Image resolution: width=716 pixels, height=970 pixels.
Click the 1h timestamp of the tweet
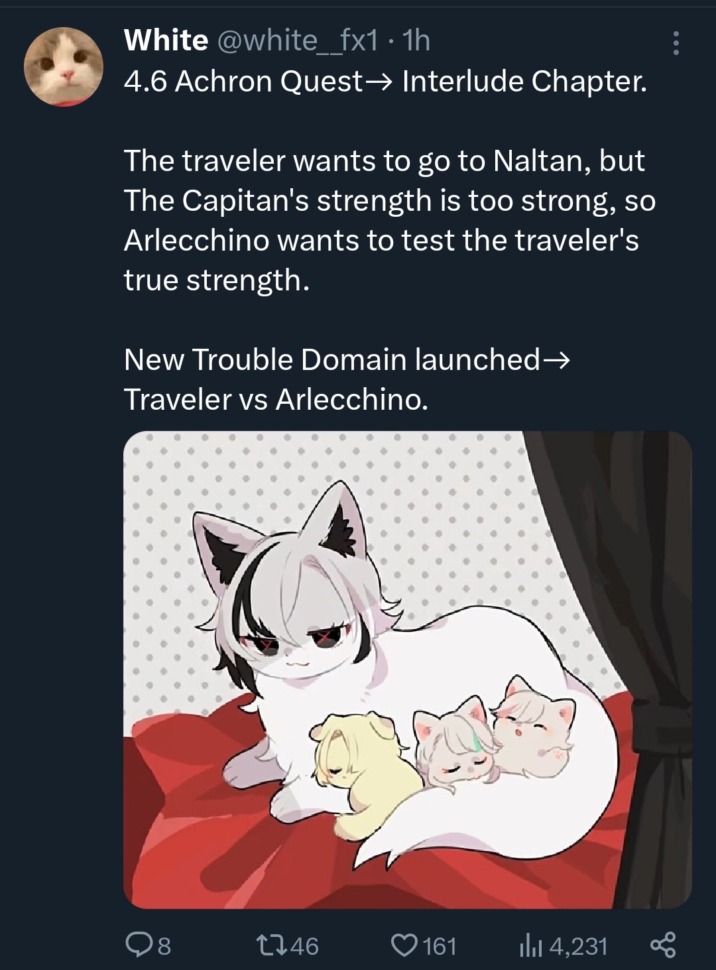(417, 41)
